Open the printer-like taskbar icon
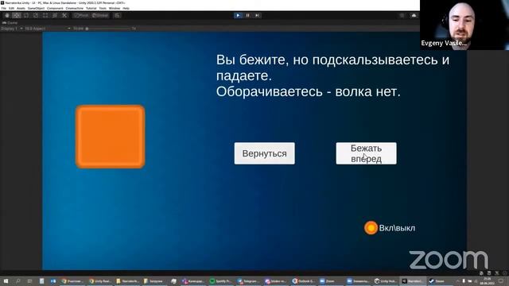The width and height of the screenshot is (509, 286). coord(173,281)
